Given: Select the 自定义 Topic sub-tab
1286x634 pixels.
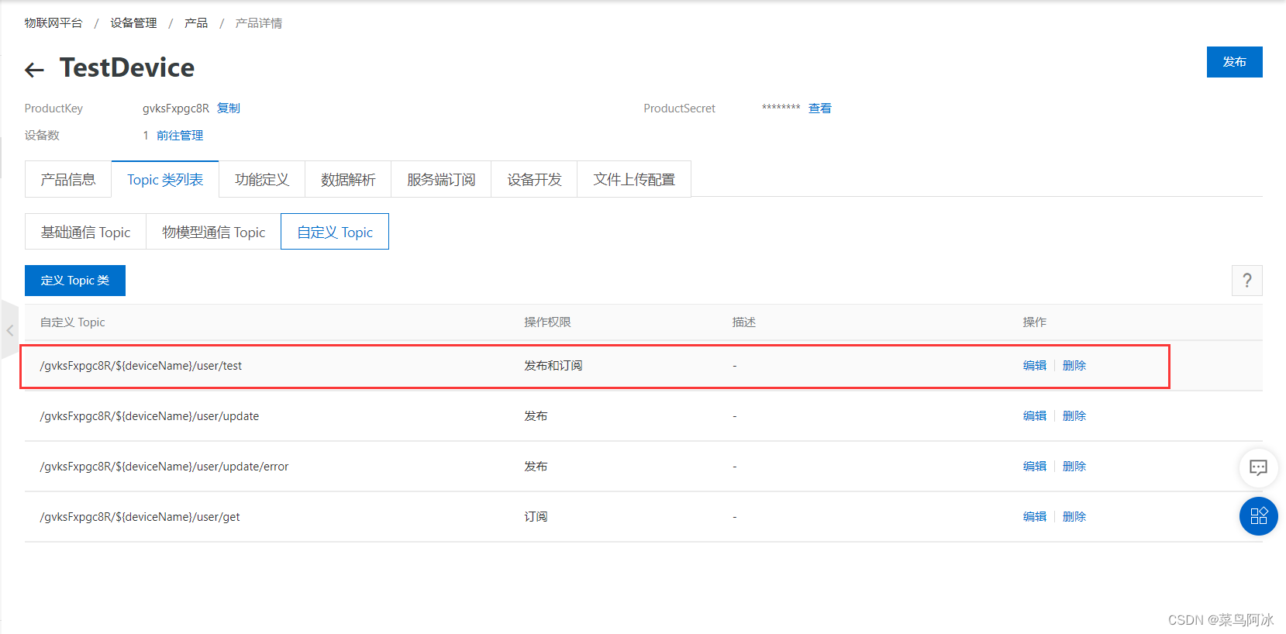Looking at the screenshot, I should (335, 232).
